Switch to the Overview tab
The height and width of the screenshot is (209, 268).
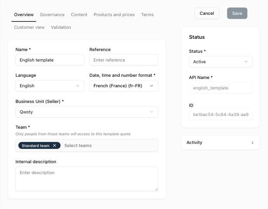click(24, 15)
